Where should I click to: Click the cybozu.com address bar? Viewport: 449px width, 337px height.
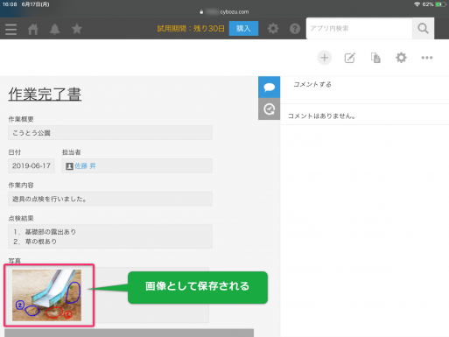[224, 11]
